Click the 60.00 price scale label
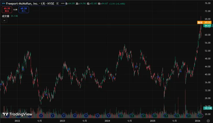Viewport: 213px width, 123px height. 208,35
